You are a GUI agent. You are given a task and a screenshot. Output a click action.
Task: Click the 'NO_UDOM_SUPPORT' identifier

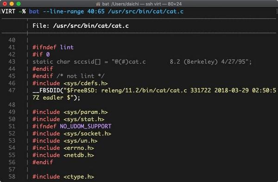coord(85,127)
